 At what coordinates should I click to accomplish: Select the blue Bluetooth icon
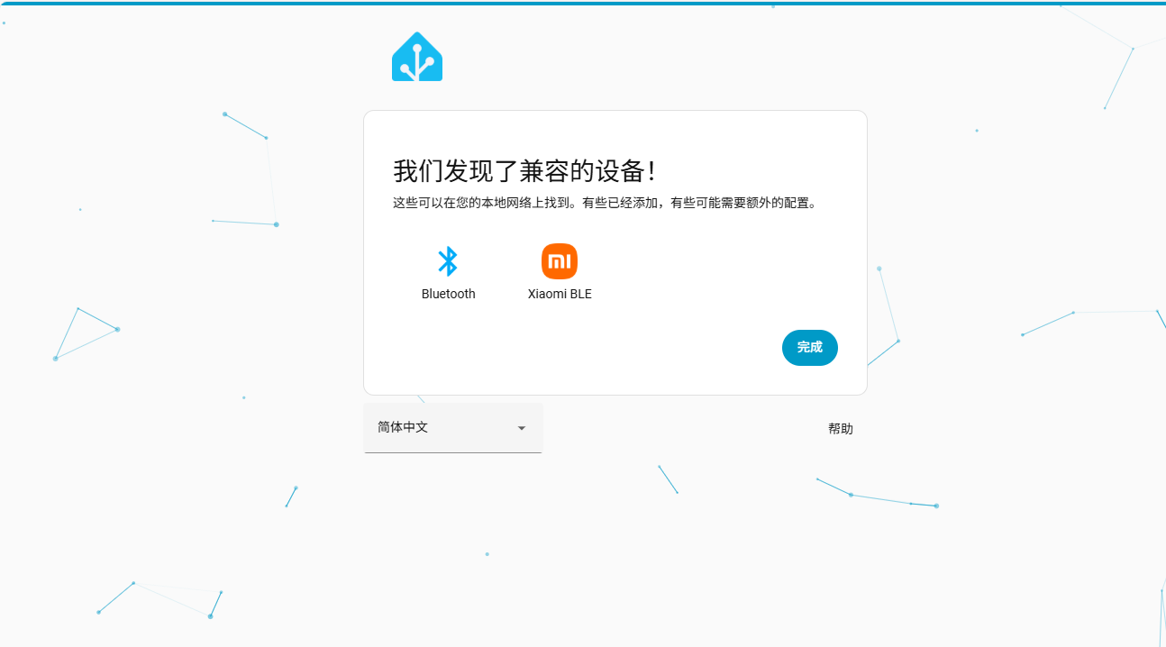[448, 261]
